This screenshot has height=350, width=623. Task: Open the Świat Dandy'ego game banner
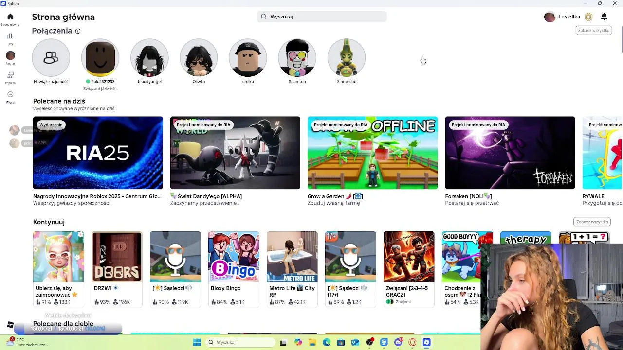coord(235,153)
